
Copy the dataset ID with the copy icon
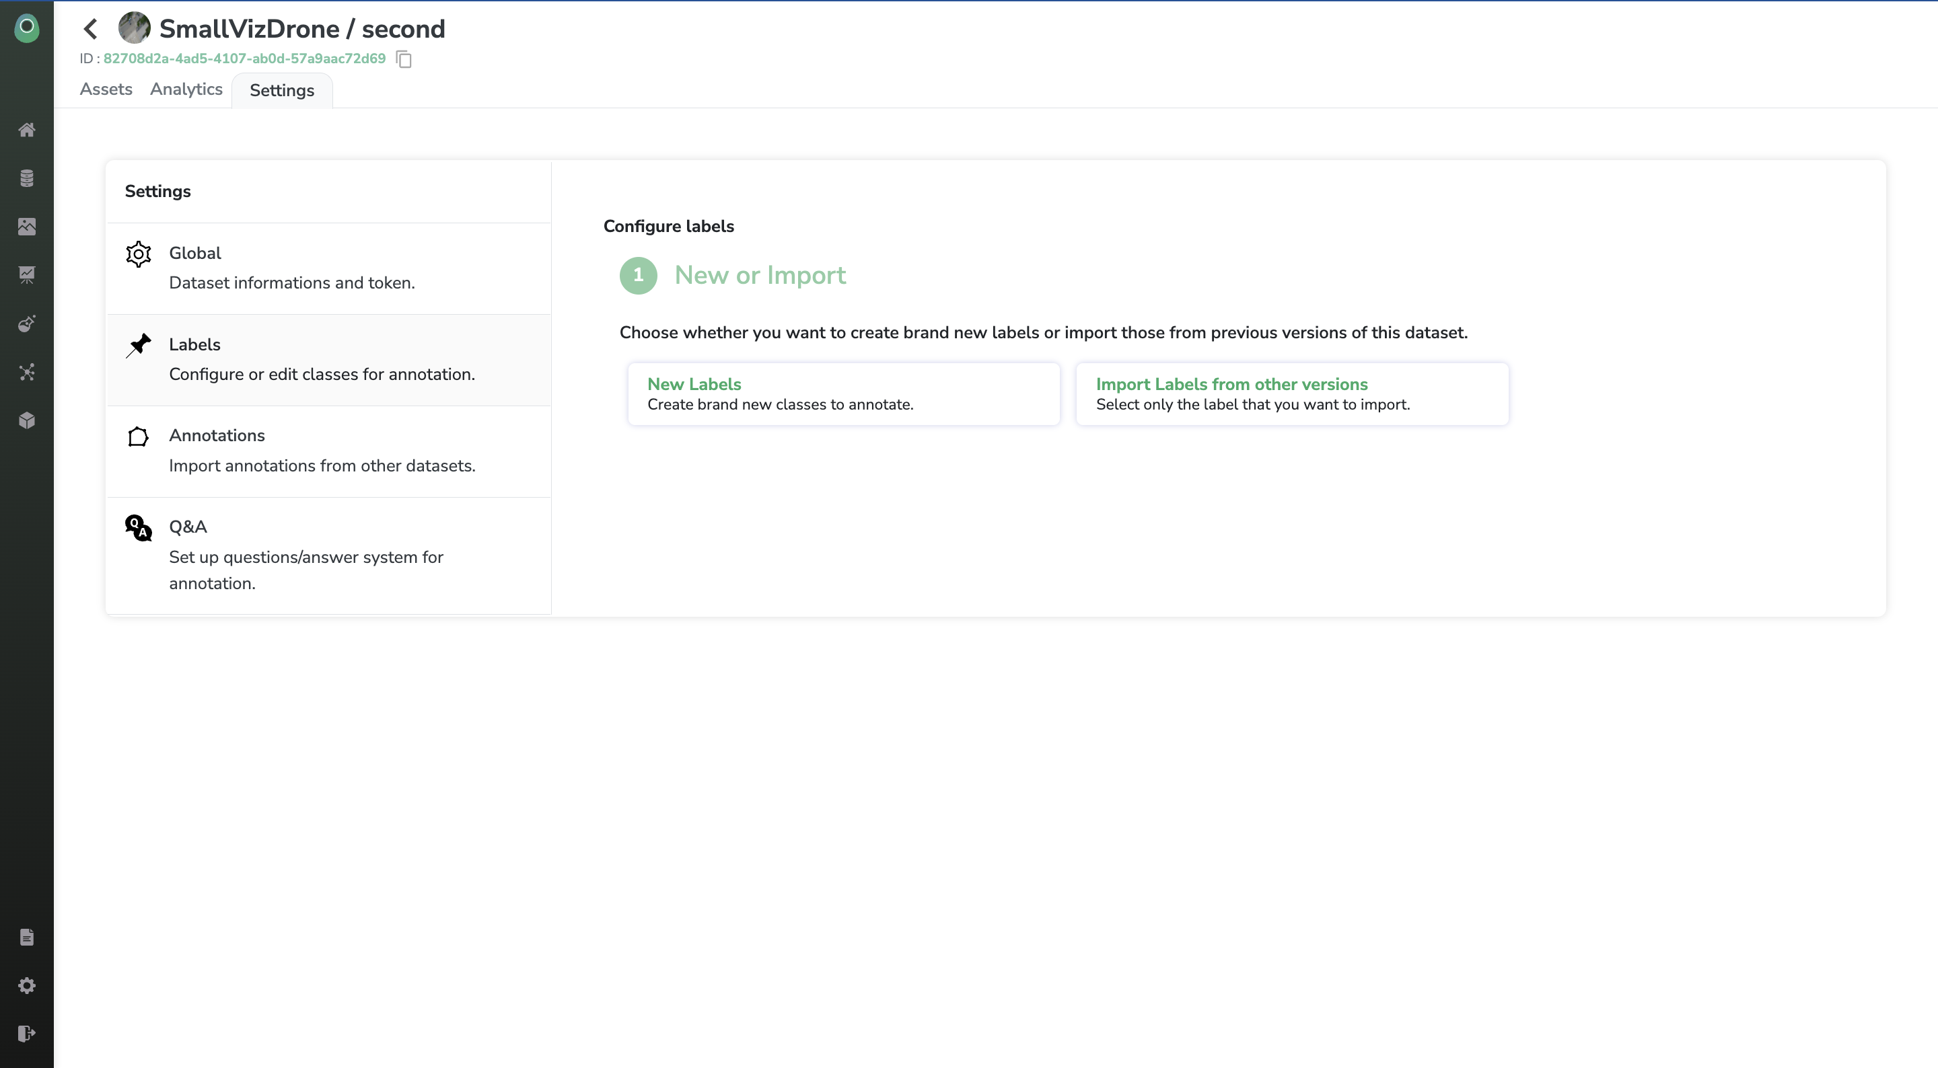coord(404,59)
